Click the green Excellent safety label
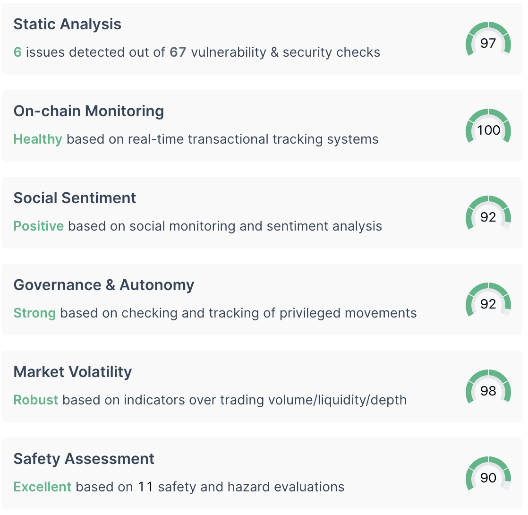The height and width of the screenshot is (515, 528). pos(43,487)
